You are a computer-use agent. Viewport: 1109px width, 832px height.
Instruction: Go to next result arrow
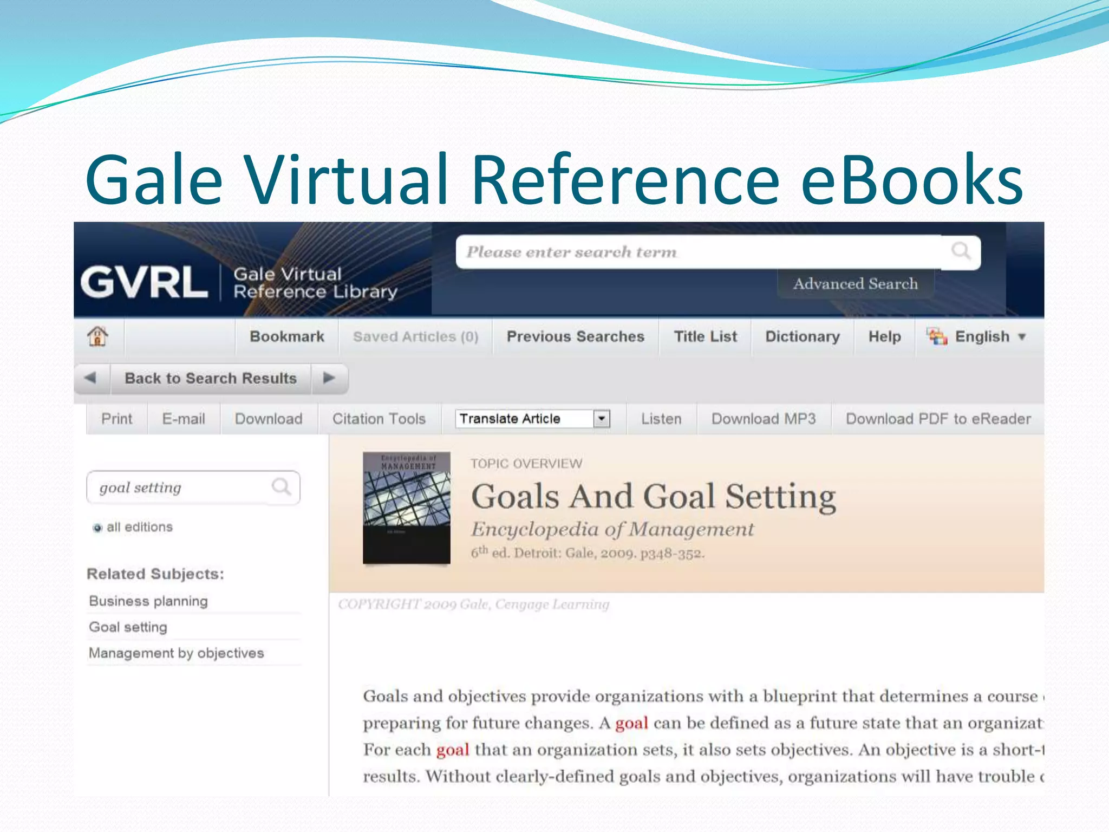pos(329,378)
